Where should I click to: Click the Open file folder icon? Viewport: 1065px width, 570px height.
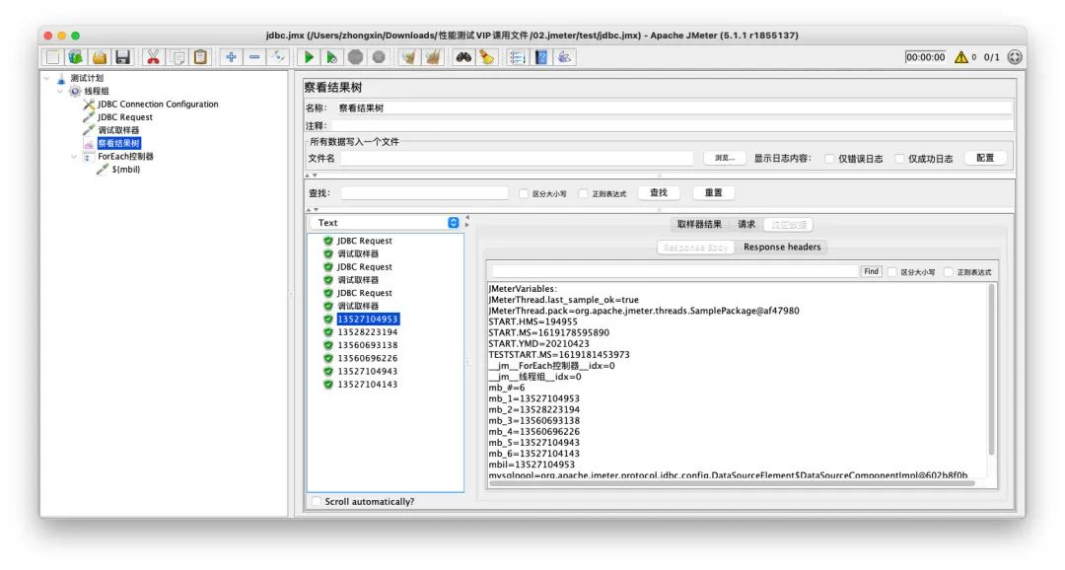click(x=100, y=58)
